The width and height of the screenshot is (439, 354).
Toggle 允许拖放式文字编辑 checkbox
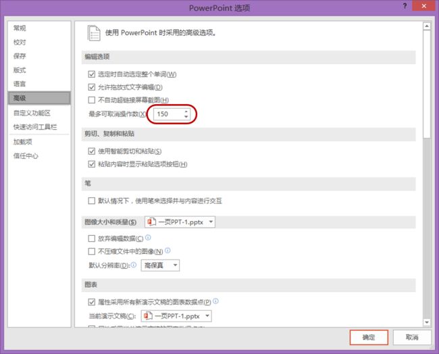click(x=92, y=87)
